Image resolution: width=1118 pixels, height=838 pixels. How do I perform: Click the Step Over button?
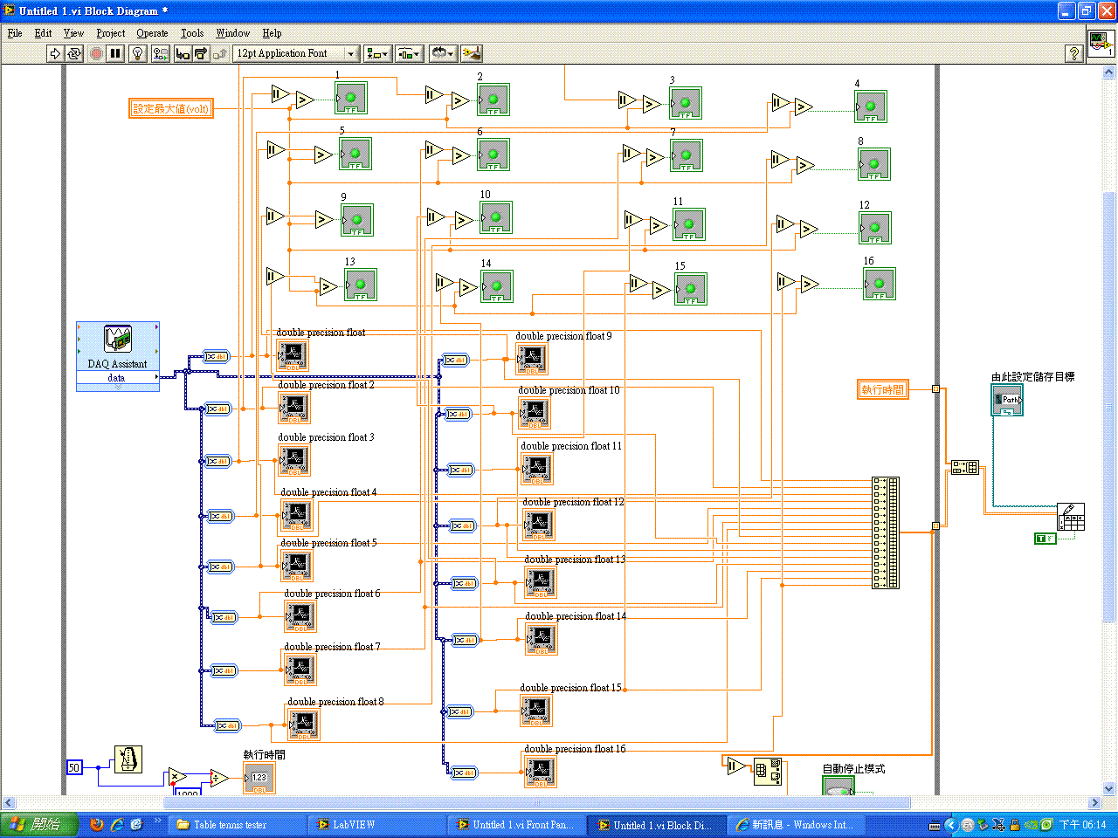[x=201, y=54]
